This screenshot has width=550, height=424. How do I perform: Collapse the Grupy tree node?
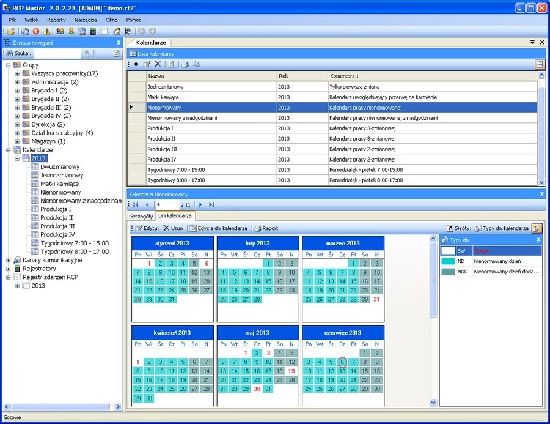tap(9, 65)
